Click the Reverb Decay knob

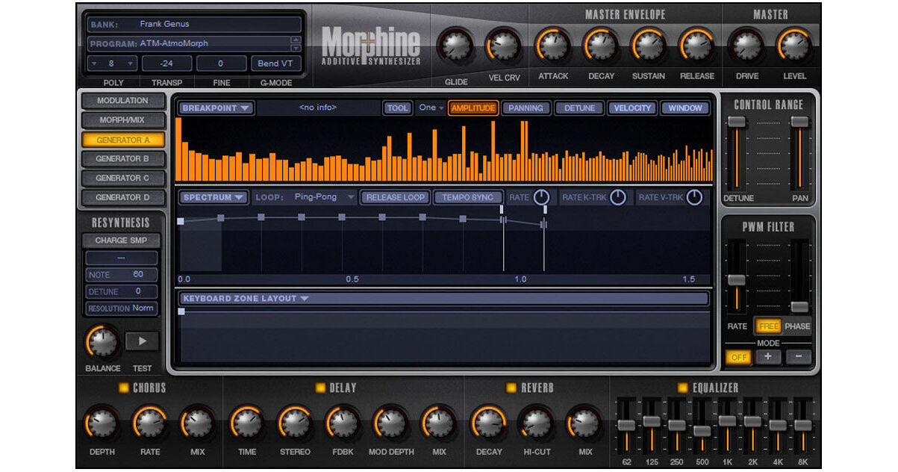489,423
